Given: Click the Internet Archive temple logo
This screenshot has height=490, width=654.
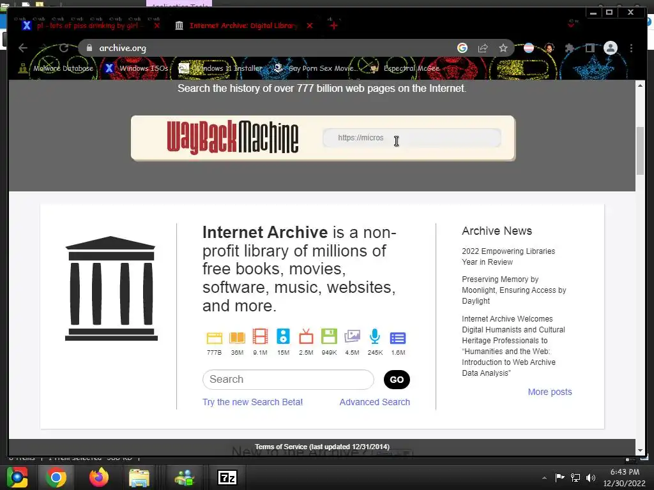Looking at the screenshot, I should 111,288.
